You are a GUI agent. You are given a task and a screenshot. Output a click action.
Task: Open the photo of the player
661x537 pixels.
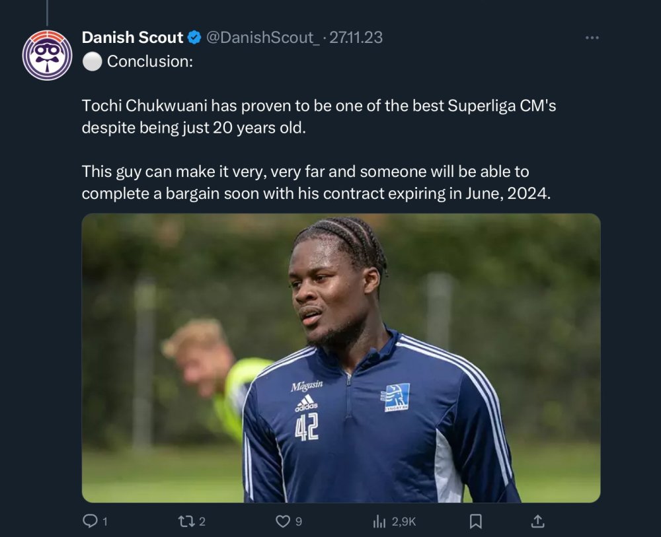click(x=341, y=357)
